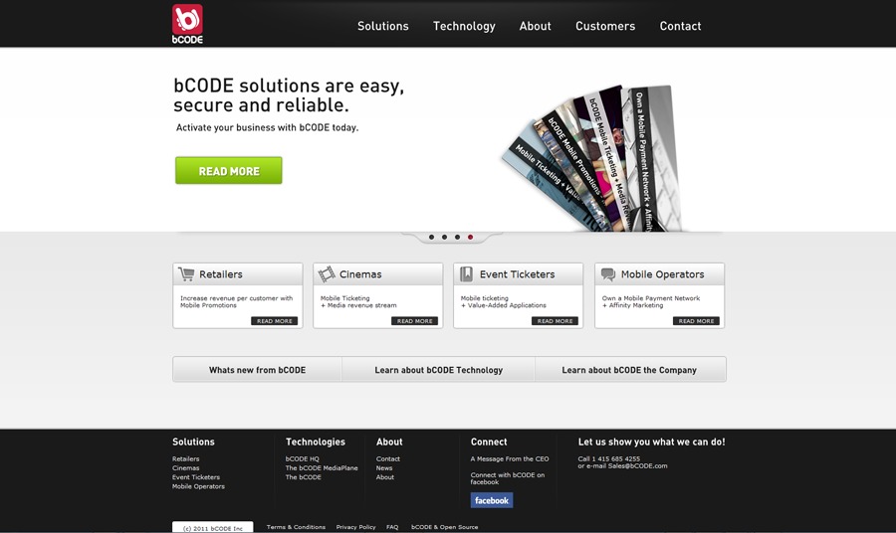Click the facebook badge icon
The image size is (896, 533).
click(492, 500)
